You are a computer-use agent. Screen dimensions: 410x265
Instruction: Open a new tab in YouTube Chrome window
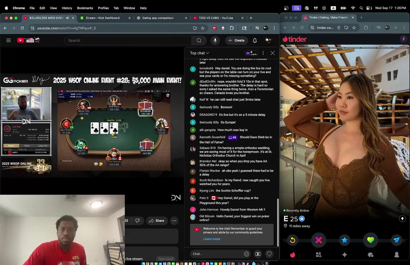(251, 18)
